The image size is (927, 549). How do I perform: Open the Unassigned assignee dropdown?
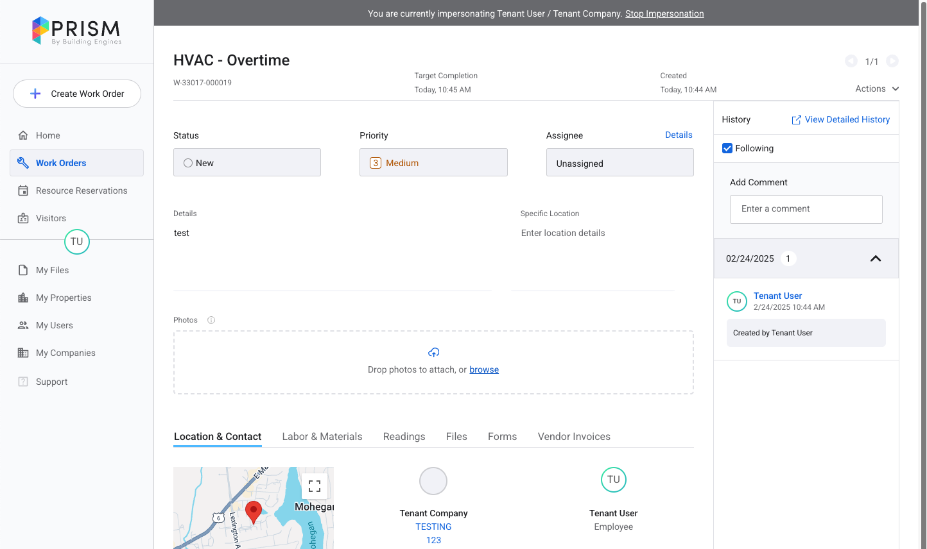point(619,163)
